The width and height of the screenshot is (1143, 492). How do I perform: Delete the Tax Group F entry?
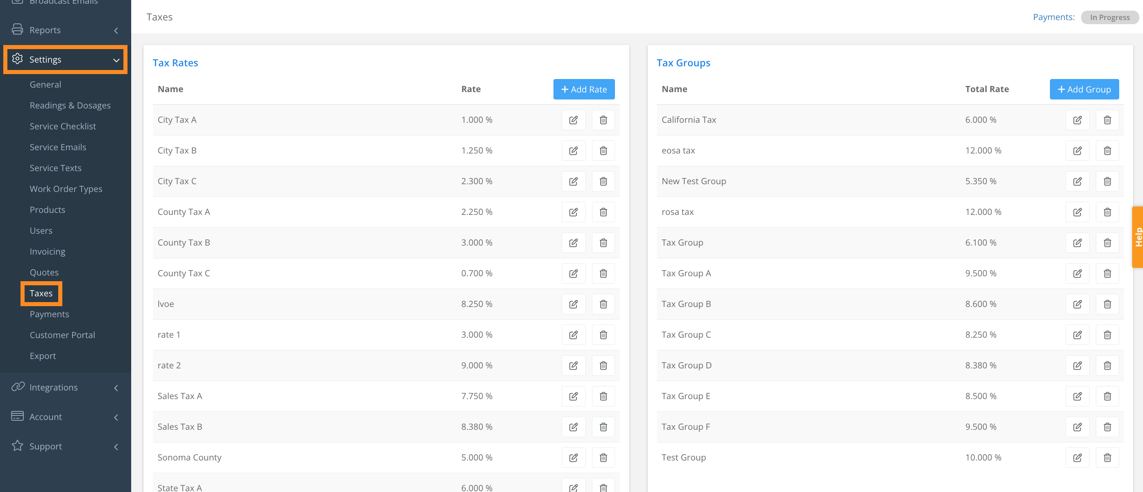[x=1107, y=427]
